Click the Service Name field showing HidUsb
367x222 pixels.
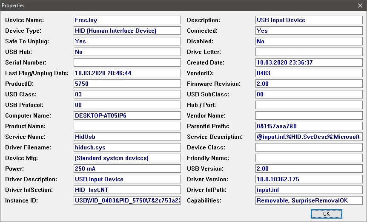click(x=127, y=137)
